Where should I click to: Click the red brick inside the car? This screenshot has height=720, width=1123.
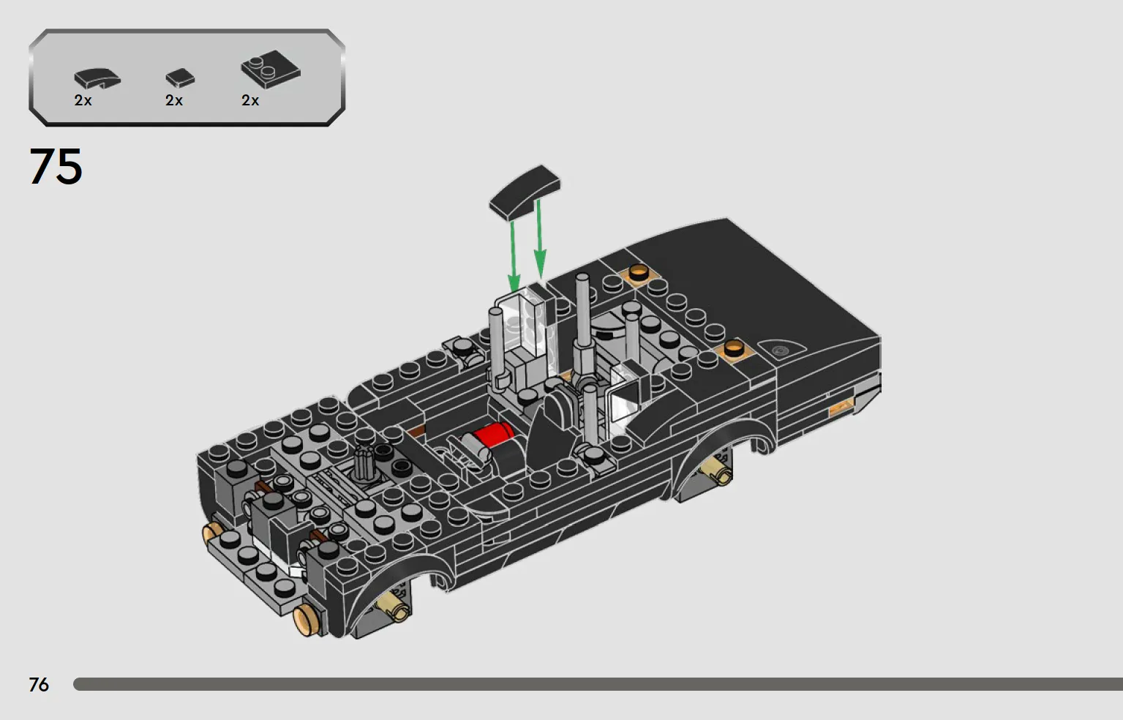[x=493, y=435]
